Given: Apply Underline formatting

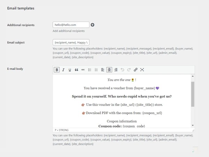Looking at the screenshot, I should coord(70,70).
